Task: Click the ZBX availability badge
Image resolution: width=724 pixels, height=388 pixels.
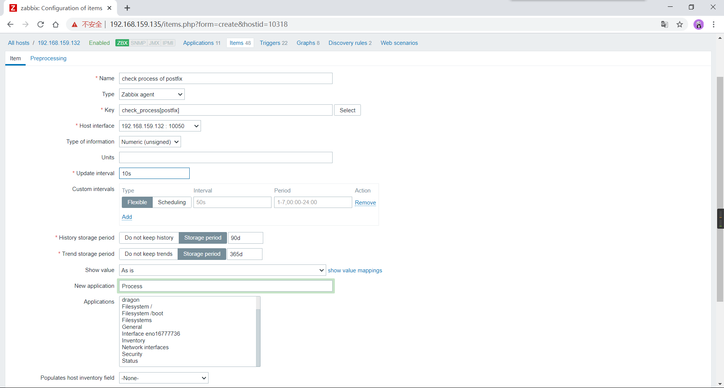Action: coord(122,43)
